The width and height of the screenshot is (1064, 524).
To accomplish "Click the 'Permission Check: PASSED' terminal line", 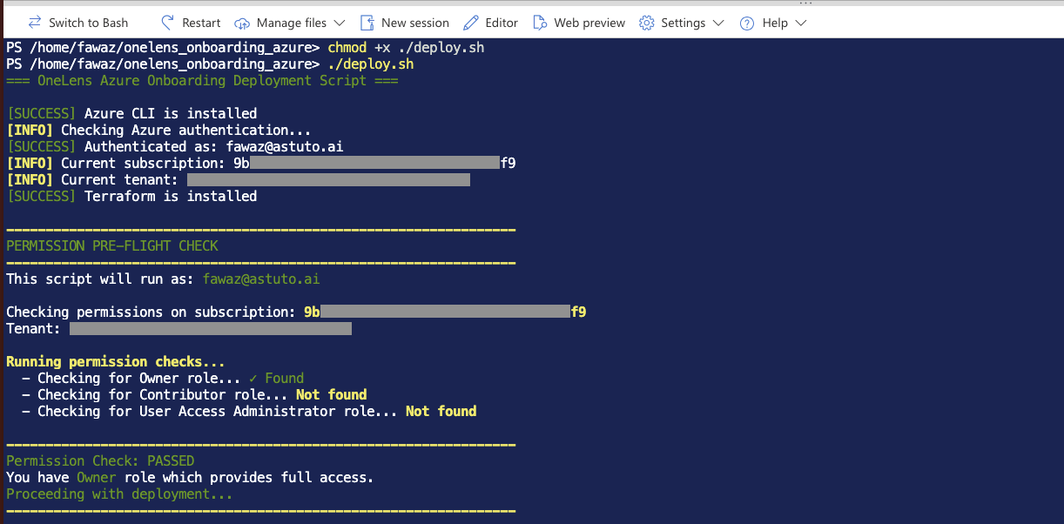I will point(100,460).
